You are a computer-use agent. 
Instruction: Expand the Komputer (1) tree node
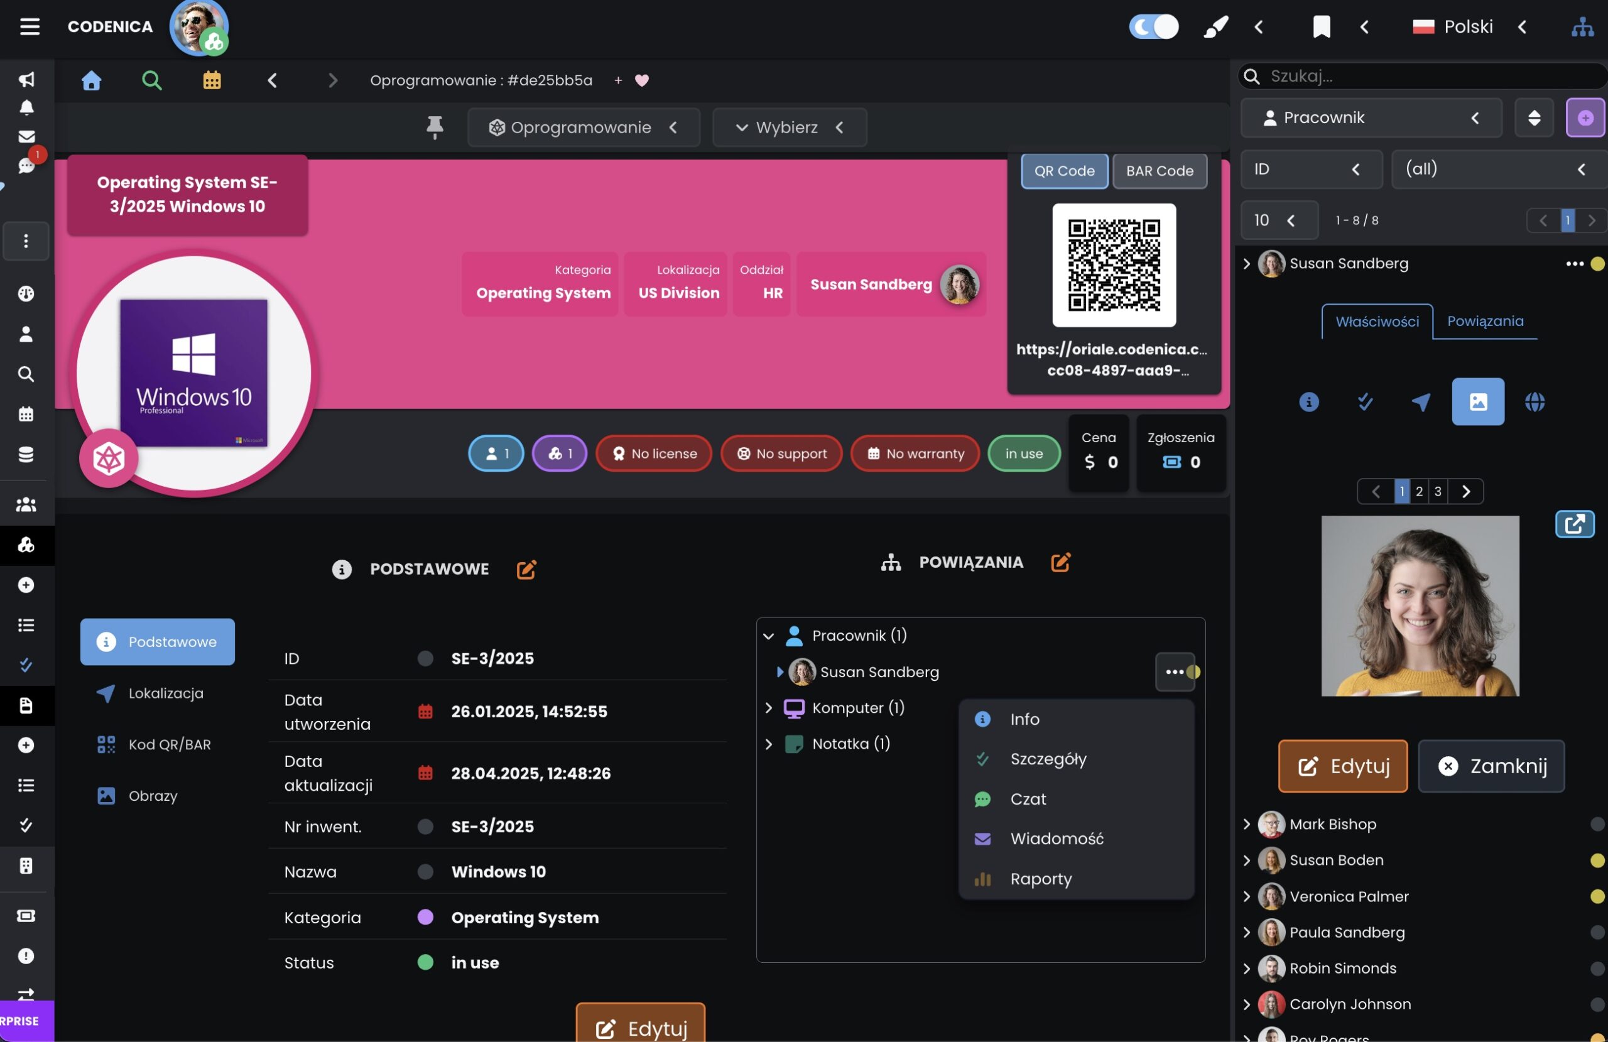768,707
